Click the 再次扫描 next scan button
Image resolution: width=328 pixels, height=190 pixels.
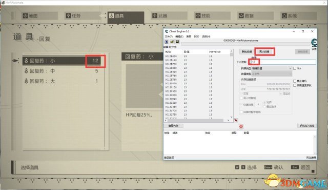coord(264,51)
